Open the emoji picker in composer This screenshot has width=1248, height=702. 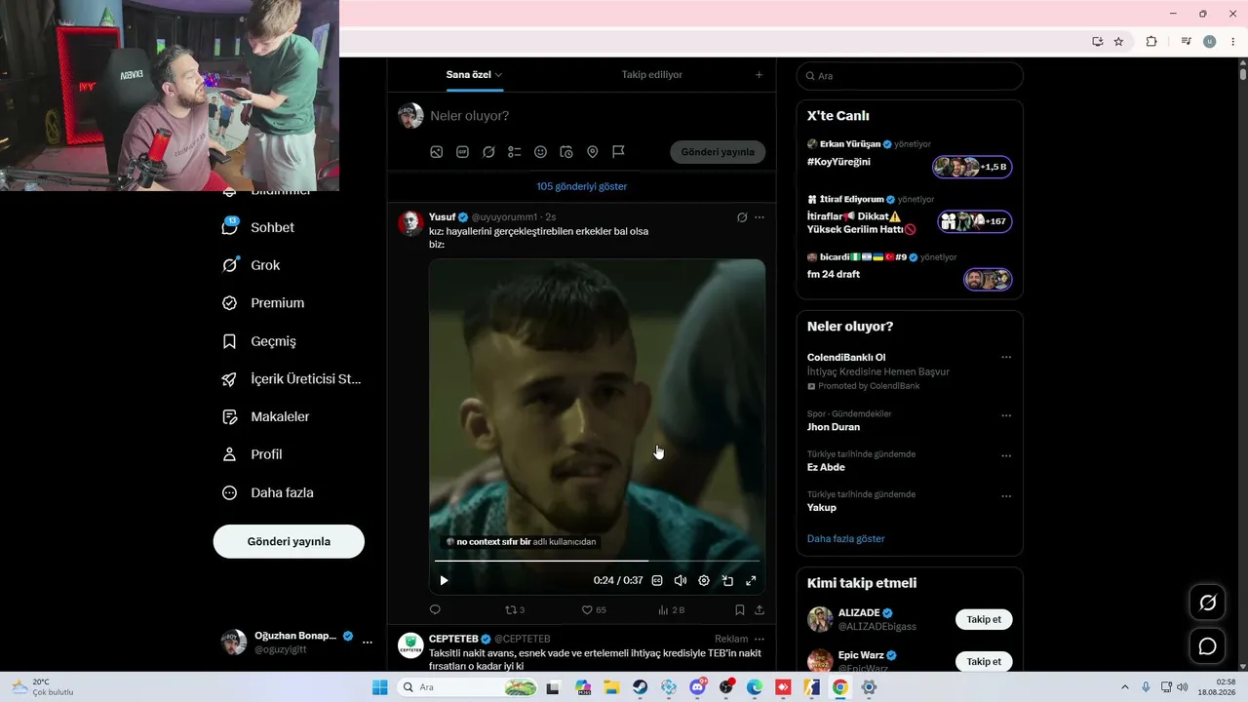tap(540, 152)
